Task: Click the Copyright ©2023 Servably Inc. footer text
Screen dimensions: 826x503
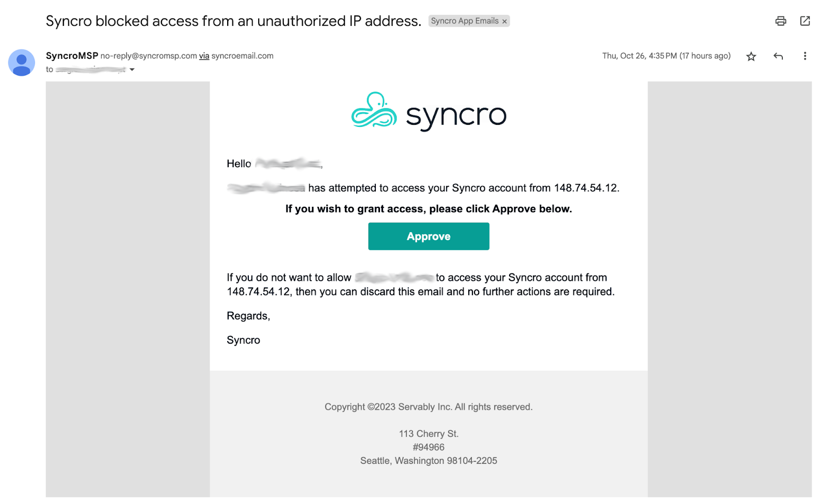Action: (x=428, y=407)
